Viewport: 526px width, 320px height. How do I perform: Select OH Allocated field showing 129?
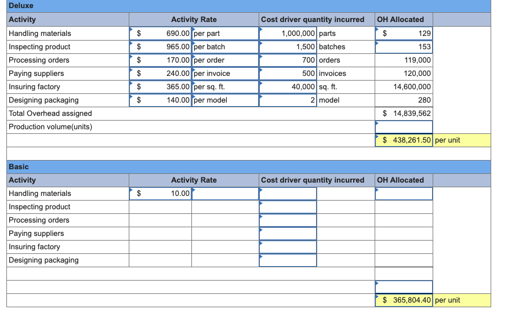click(x=404, y=34)
